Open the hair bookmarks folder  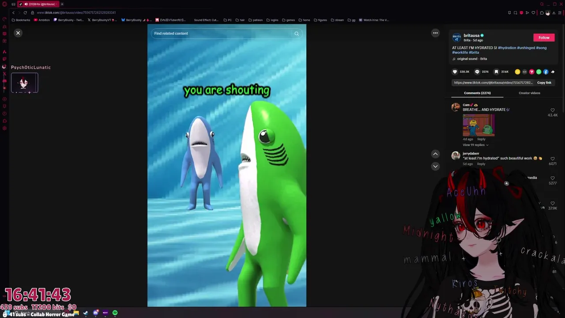[240, 20]
